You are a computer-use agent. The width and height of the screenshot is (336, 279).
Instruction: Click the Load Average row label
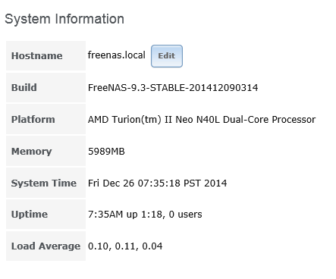coord(46,246)
